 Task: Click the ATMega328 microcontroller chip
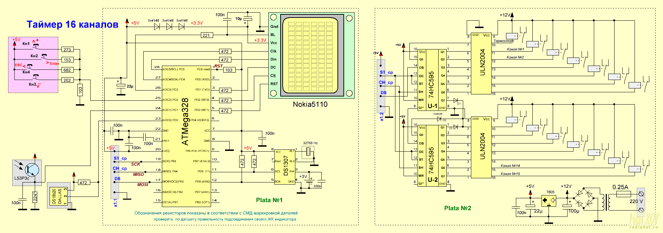[x=186, y=136]
